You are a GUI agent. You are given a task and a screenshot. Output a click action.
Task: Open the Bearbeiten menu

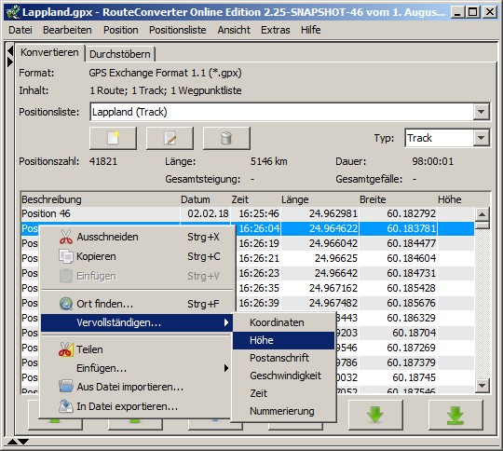point(67,30)
